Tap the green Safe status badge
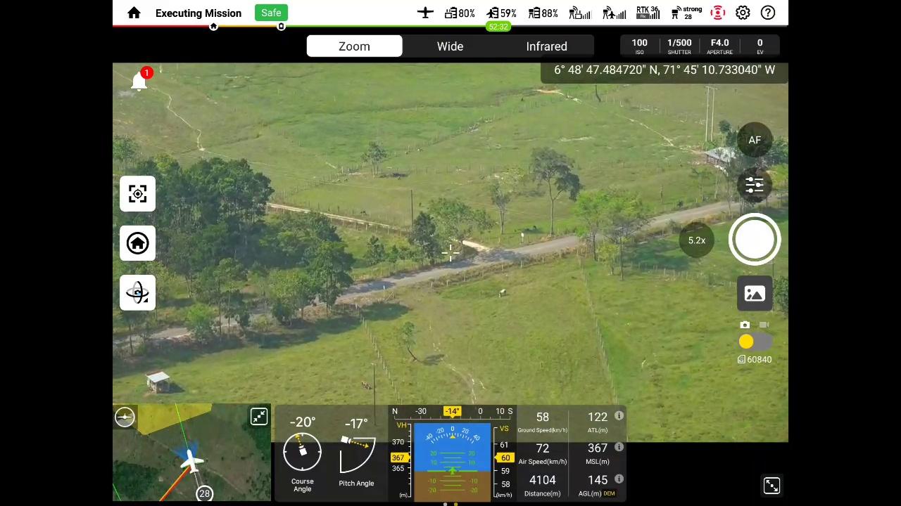 271,13
